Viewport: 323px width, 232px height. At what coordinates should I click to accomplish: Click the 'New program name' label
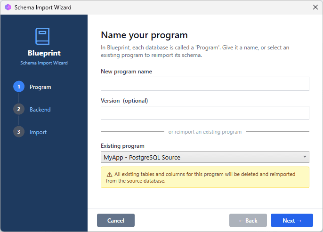click(x=126, y=72)
